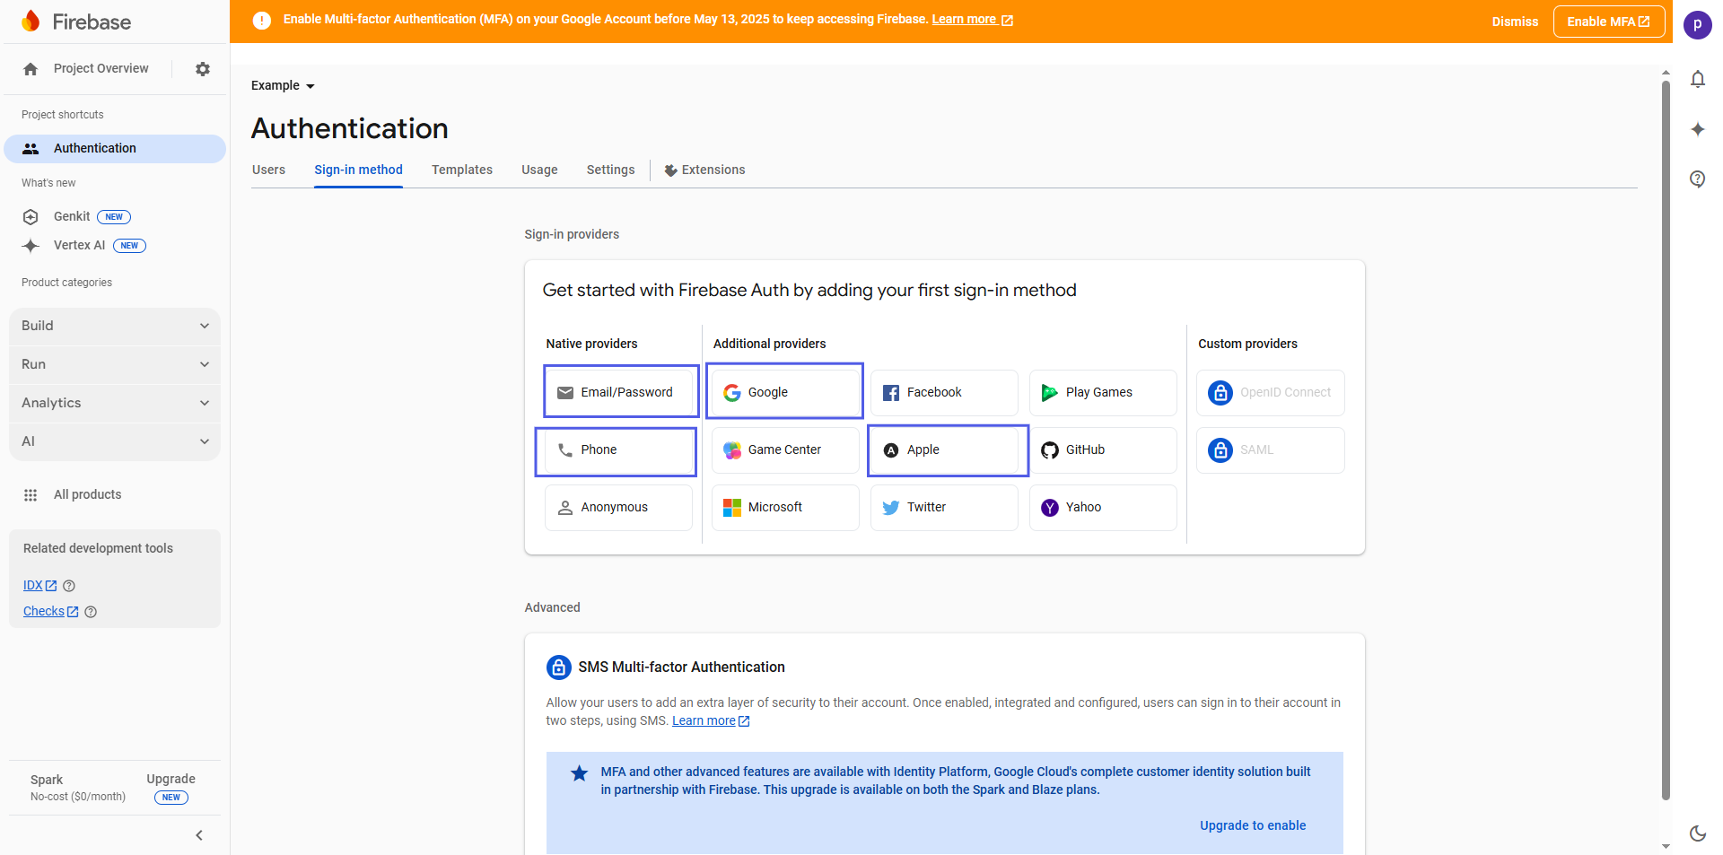
Task: Open Gemini sparkle icon in right rail
Action: [1697, 129]
